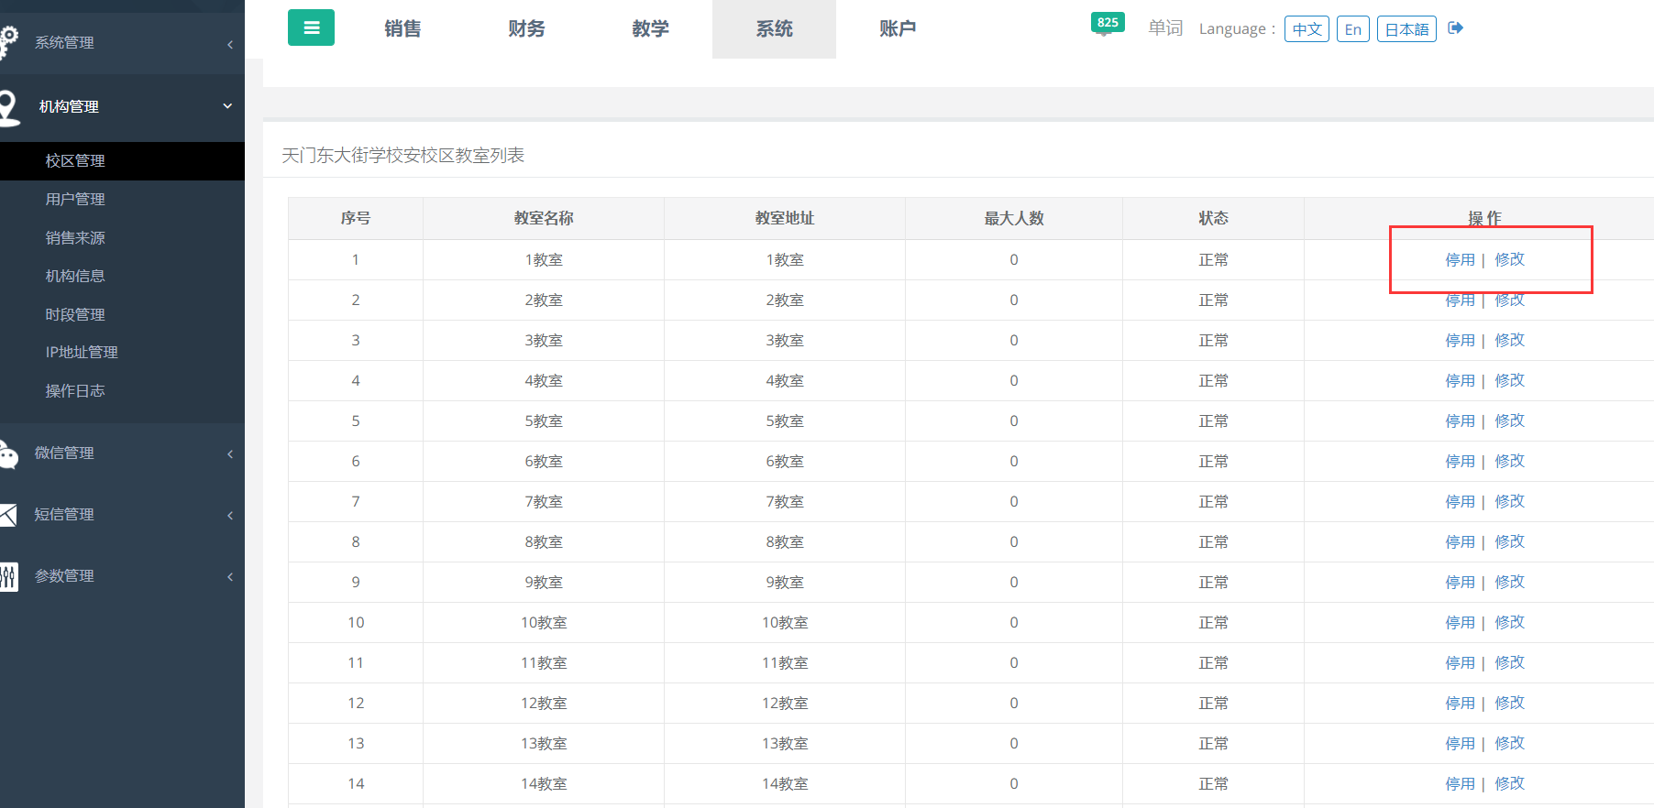Open the 825 notifications message badge
This screenshot has height=808, width=1654.
point(1107,23)
